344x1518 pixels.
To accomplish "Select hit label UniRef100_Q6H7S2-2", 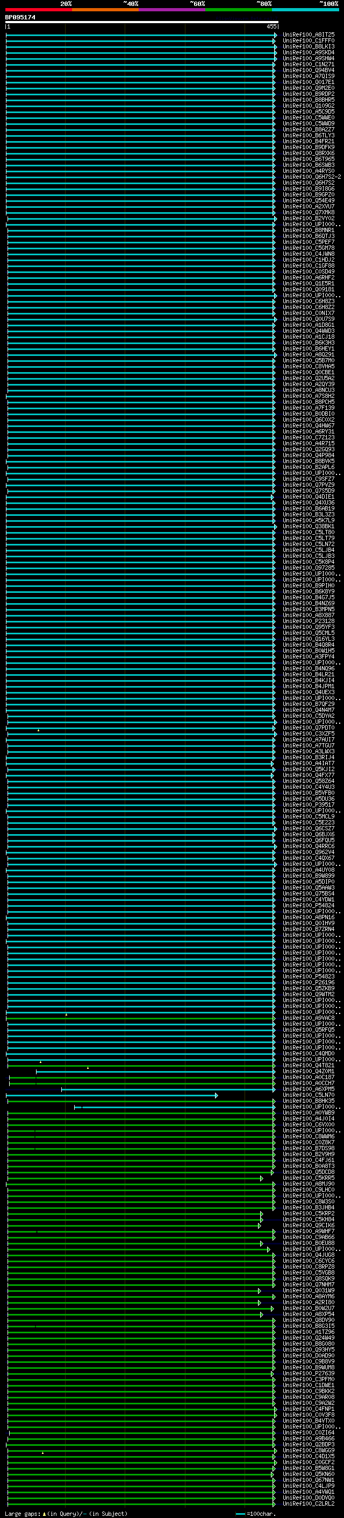I will [312, 177].
